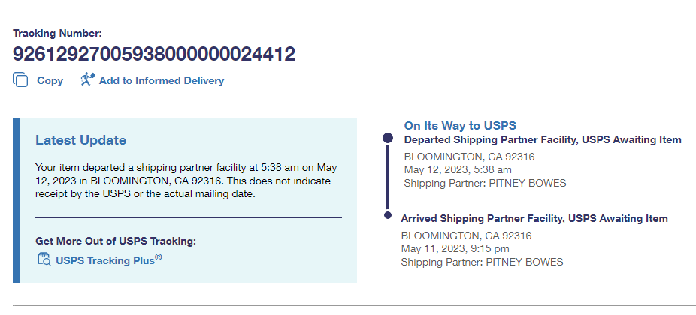Click the Copy tracking number icon
The image size is (696, 315).
click(x=20, y=79)
